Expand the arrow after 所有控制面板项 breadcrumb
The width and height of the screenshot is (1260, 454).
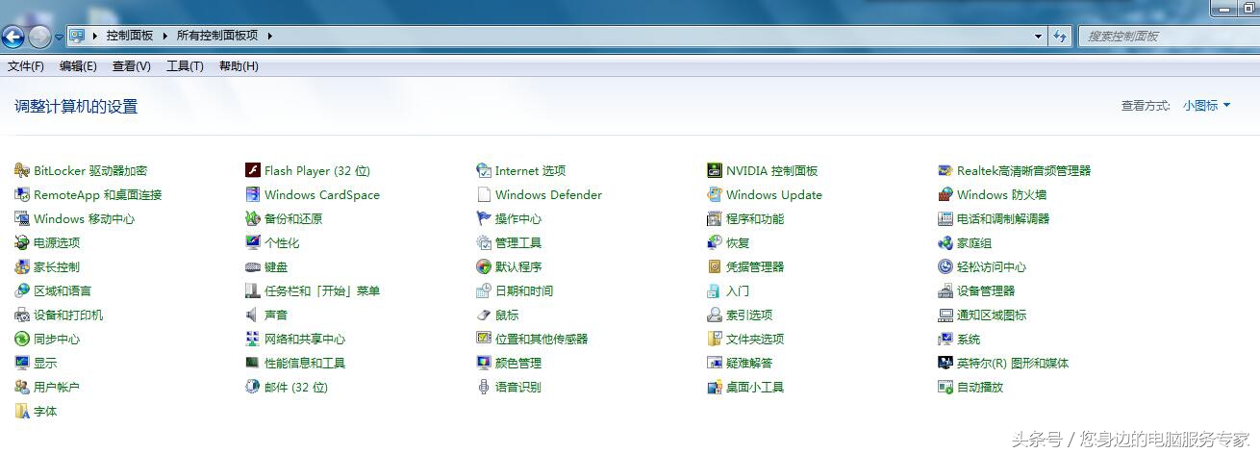(x=269, y=36)
